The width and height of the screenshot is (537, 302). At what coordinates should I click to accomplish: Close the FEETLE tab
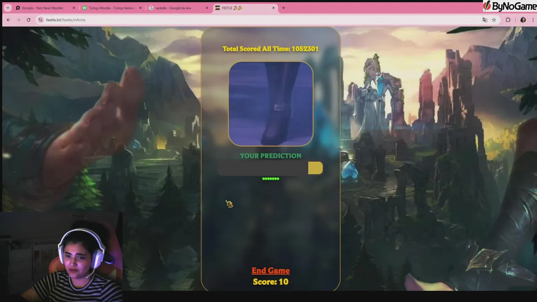coord(274,8)
